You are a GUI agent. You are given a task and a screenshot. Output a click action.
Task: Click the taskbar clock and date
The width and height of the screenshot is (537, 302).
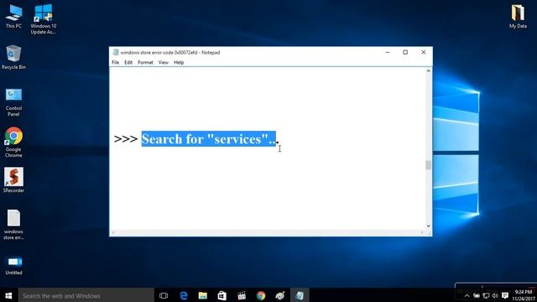[524, 295]
